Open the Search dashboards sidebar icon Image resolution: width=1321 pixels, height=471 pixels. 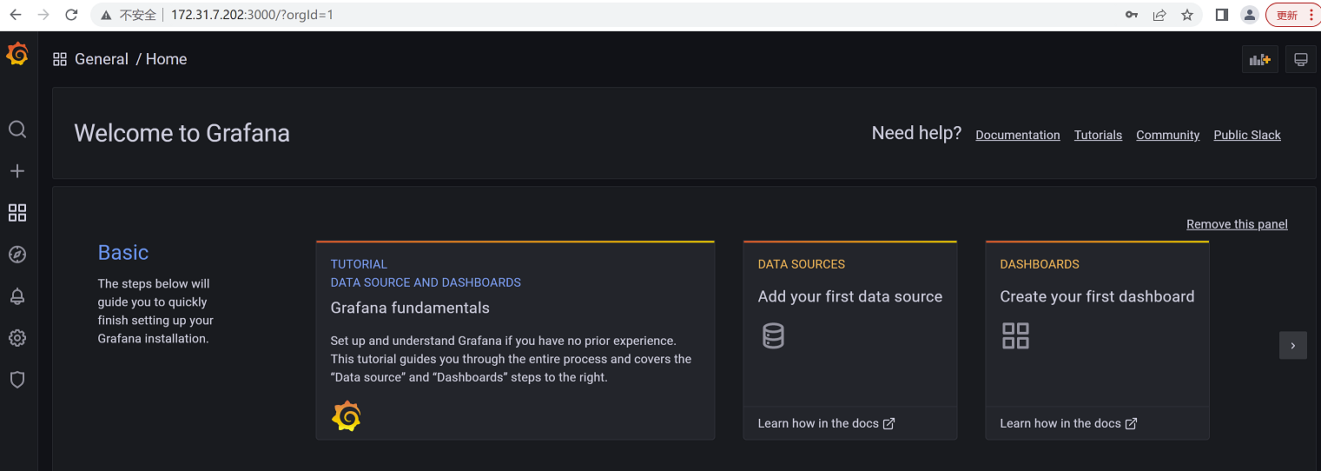17,129
